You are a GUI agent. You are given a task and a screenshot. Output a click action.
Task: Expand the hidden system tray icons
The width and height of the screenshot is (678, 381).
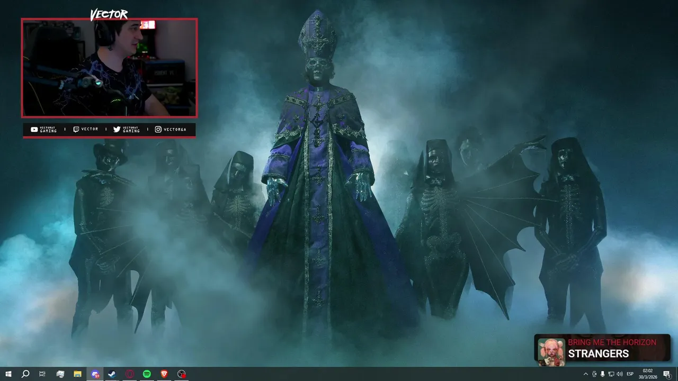pyautogui.click(x=585, y=374)
